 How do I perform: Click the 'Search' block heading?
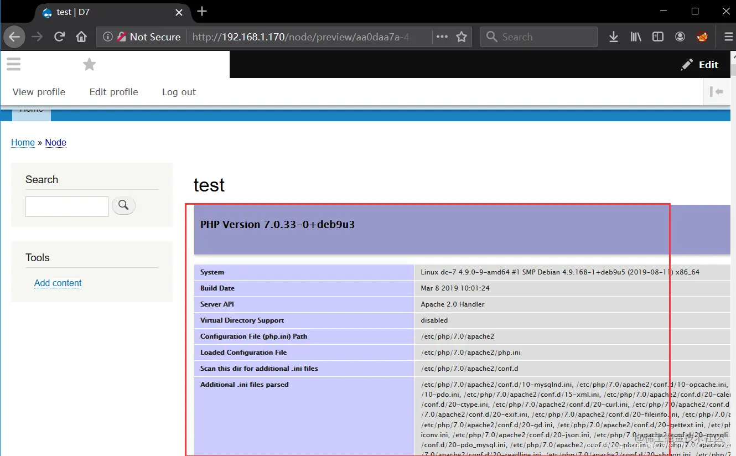coord(42,179)
